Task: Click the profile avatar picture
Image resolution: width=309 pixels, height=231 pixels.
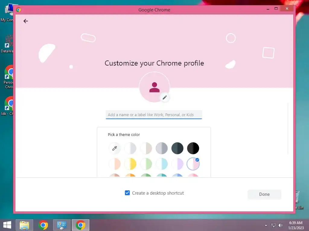Action: (x=154, y=87)
